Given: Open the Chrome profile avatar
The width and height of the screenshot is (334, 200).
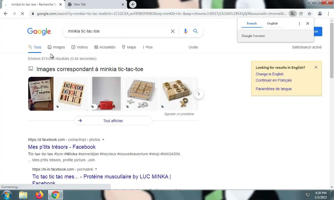Looking at the screenshot, I should 320,14.
